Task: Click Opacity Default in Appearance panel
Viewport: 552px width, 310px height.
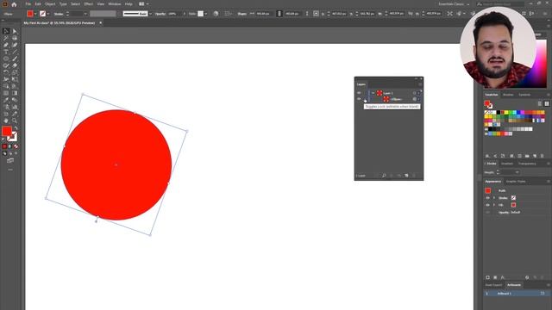Action: [x=509, y=213]
